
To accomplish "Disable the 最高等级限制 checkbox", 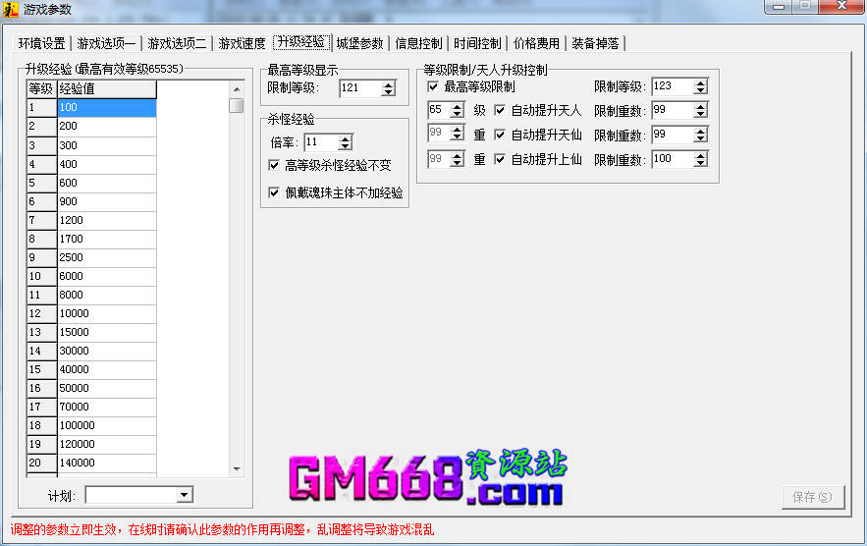I will [433, 86].
